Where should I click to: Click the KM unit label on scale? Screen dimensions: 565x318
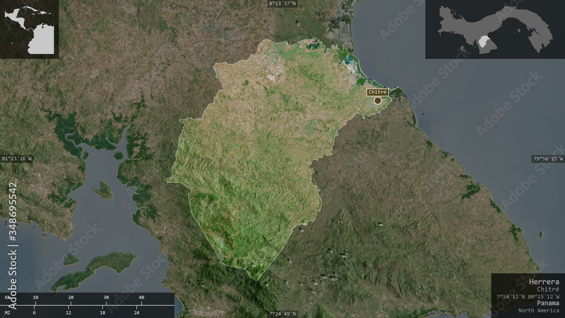tap(7, 298)
